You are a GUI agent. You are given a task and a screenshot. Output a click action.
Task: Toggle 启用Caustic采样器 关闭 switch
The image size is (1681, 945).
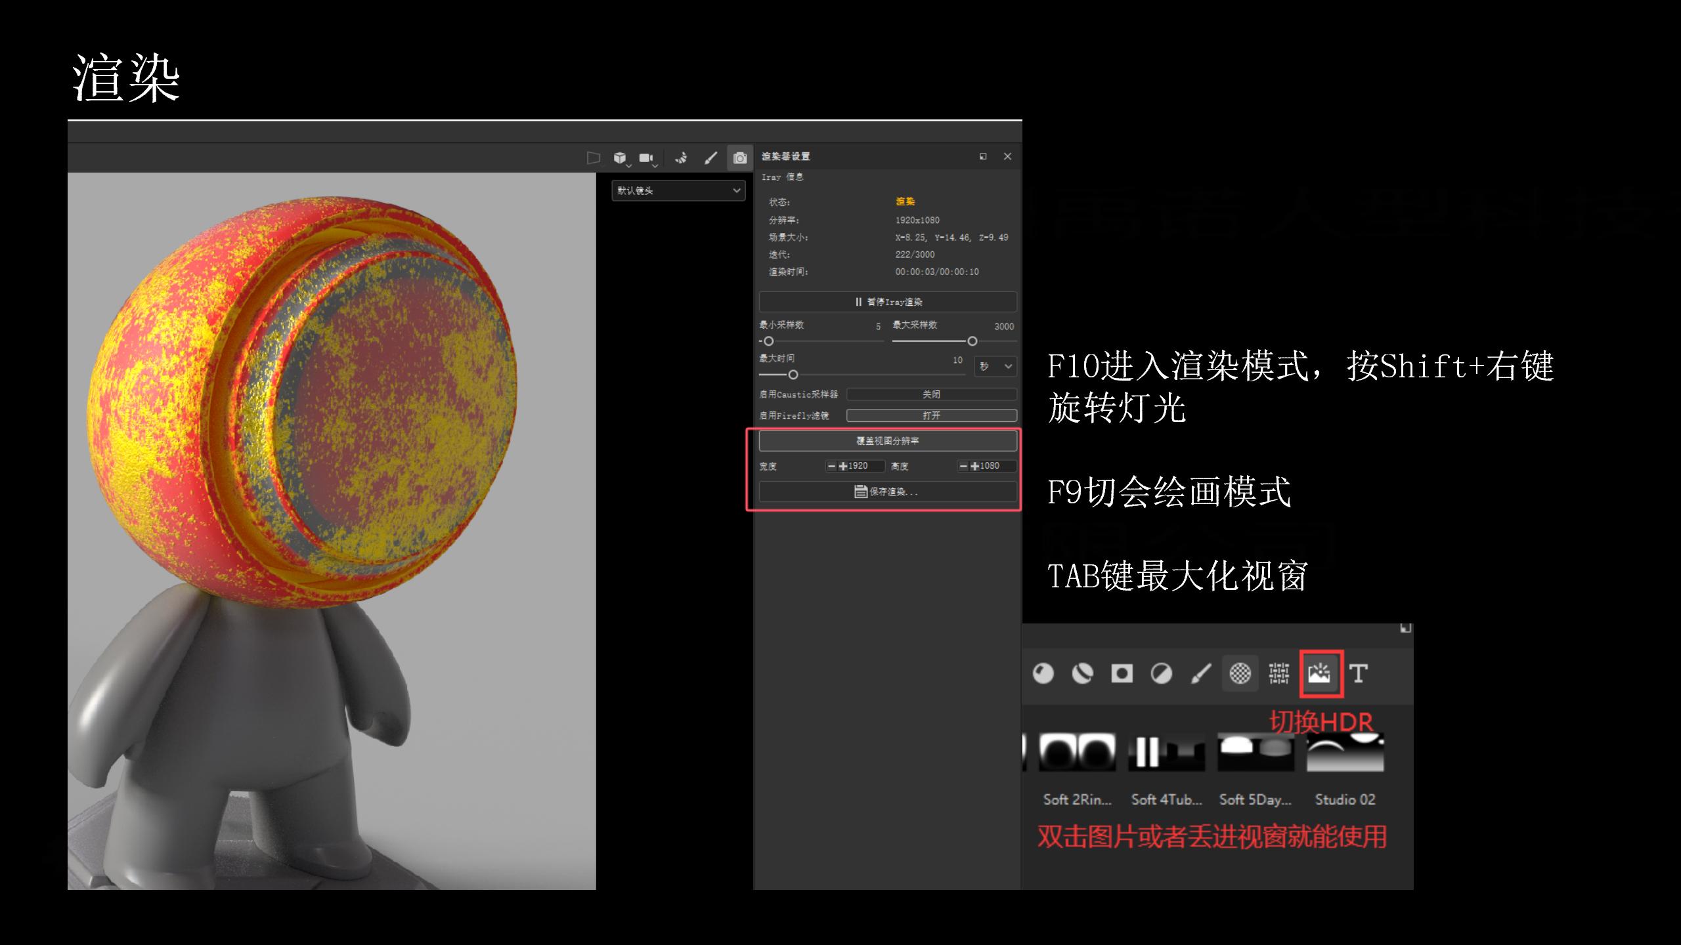click(x=932, y=394)
